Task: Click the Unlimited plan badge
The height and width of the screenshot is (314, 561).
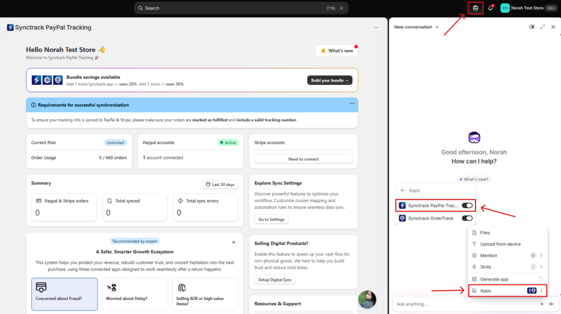Action: click(115, 142)
